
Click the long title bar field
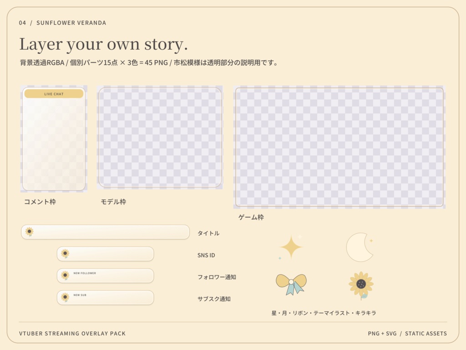[x=105, y=232]
